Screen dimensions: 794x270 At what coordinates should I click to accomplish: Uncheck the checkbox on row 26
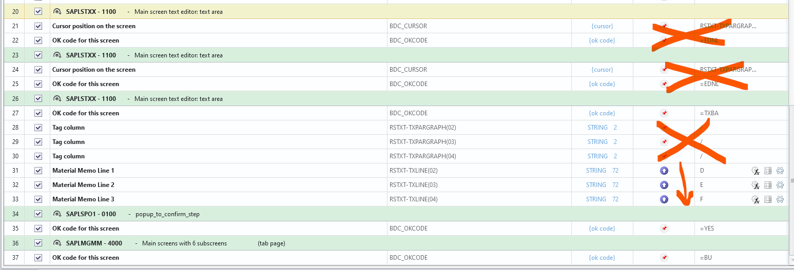pos(38,98)
